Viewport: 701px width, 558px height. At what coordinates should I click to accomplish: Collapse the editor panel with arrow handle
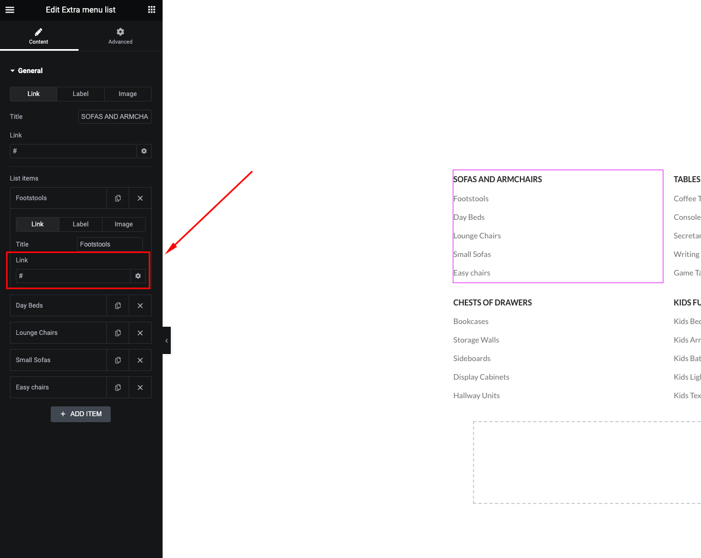tap(166, 340)
